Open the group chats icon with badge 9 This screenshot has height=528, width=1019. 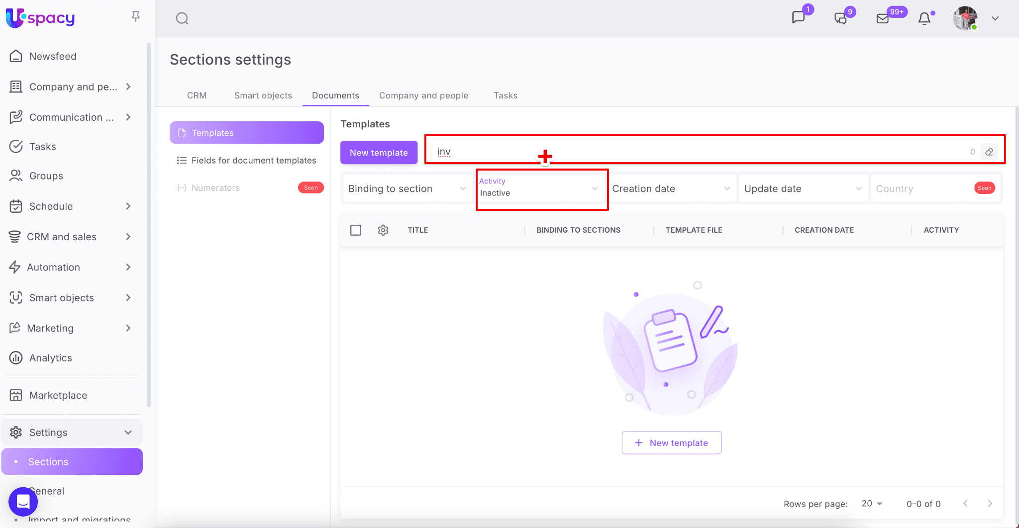[840, 19]
